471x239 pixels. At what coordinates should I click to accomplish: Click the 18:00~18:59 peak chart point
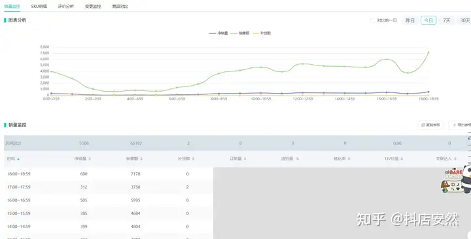(428, 52)
